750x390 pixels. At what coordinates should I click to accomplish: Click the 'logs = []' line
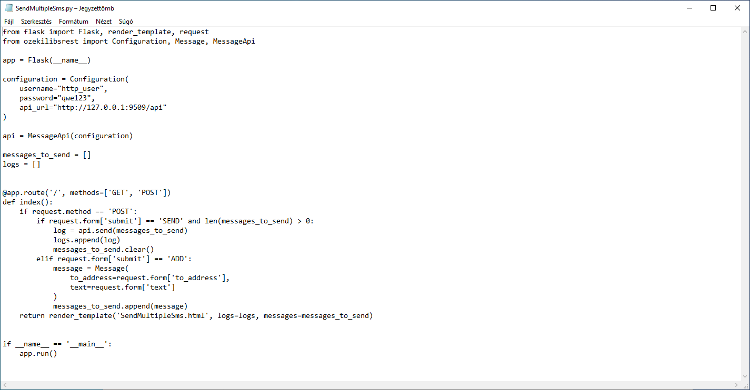click(x=22, y=164)
